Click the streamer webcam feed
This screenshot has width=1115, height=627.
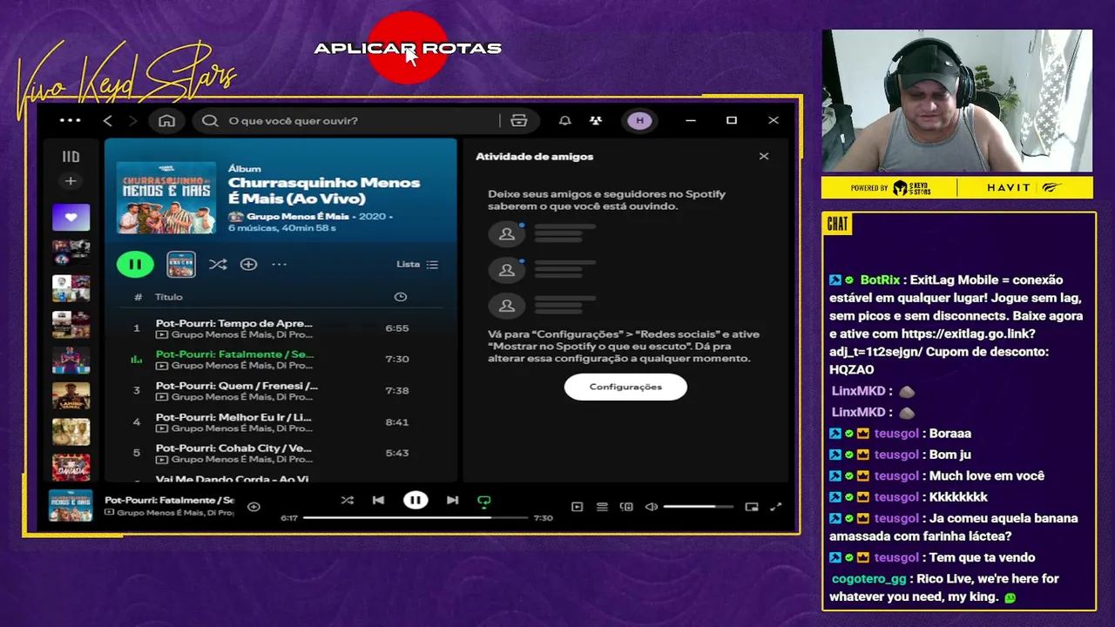(956, 101)
